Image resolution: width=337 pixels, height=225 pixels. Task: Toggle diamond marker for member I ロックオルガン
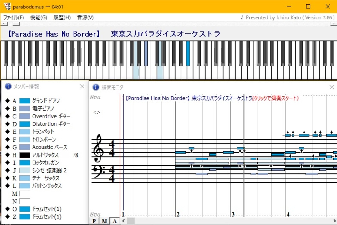click(8, 162)
